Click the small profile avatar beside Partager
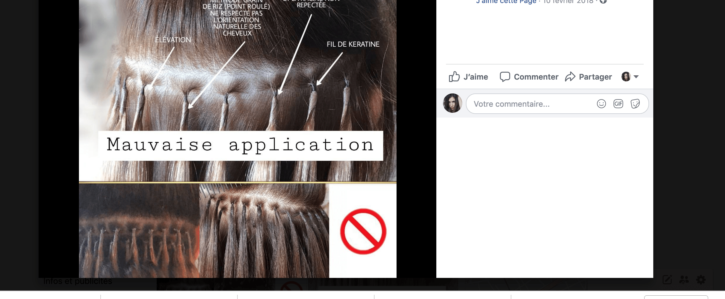Screen dimensions: 725x299 (x=626, y=77)
